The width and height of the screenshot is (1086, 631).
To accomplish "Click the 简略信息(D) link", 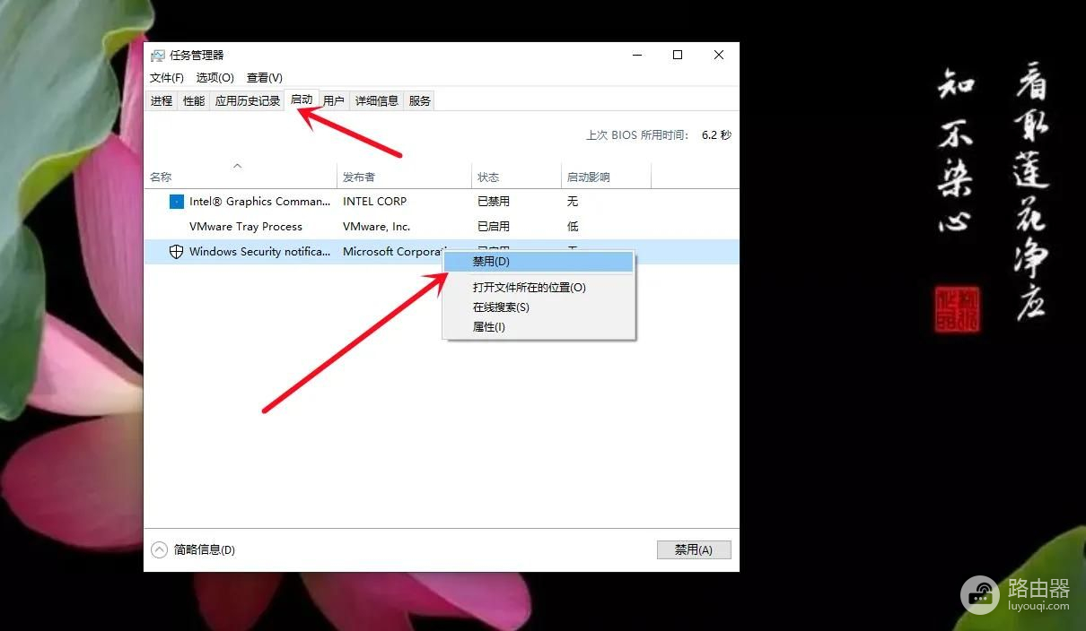I will 205,549.
